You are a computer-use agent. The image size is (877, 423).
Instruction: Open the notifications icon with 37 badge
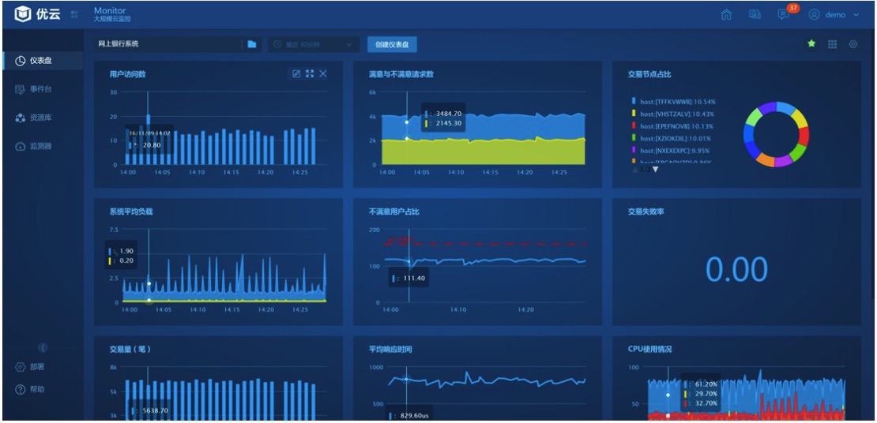[x=783, y=15]
